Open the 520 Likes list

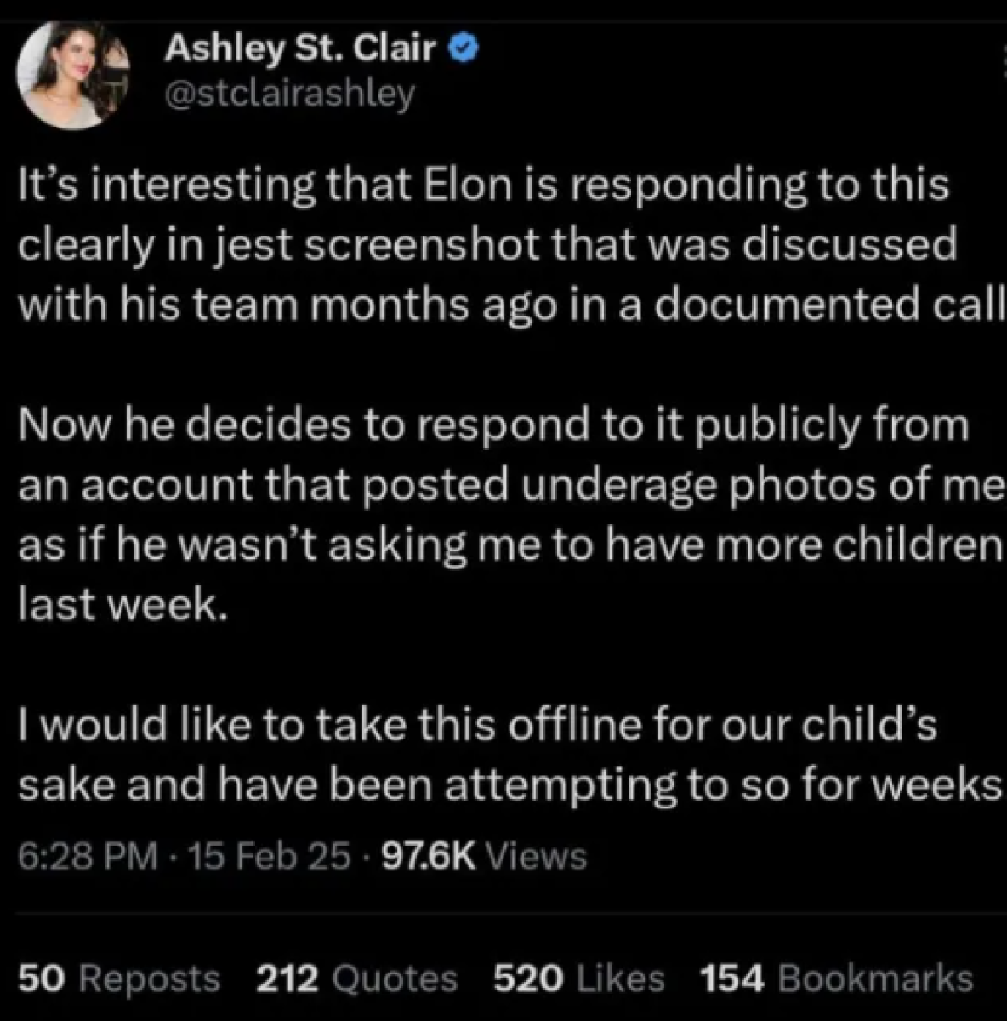tap(579, 978)
